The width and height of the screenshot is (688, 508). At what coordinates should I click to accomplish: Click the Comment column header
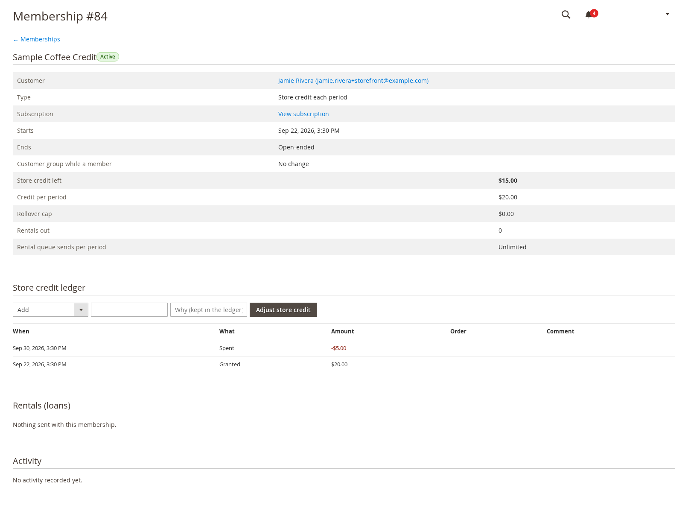[560, 331]
